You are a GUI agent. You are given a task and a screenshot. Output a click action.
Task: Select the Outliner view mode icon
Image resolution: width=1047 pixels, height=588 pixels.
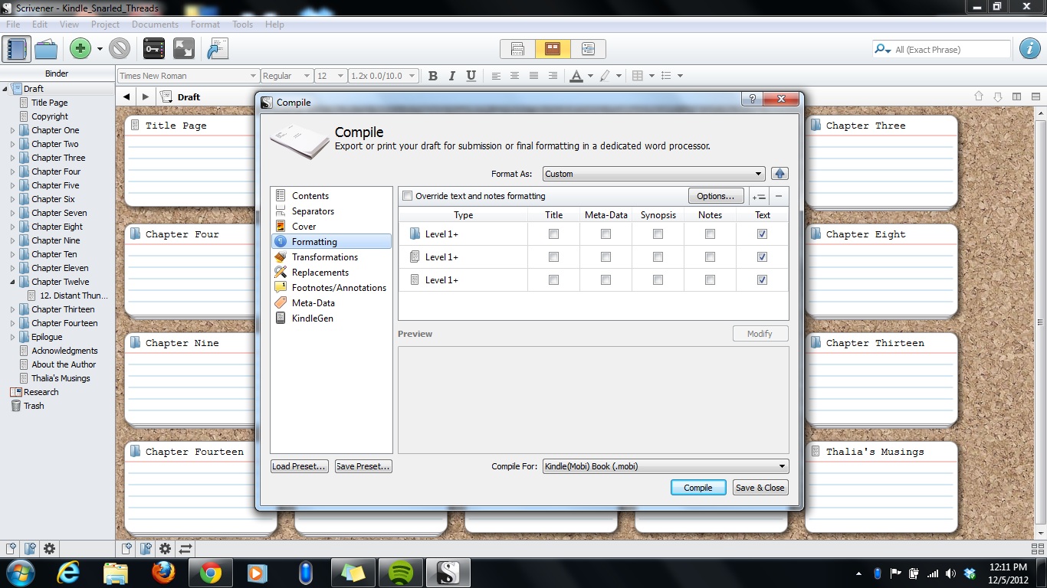pyautogui.click(x=588, y=49)
